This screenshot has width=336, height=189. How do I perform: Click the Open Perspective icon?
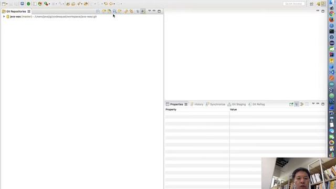click(311, 4)
